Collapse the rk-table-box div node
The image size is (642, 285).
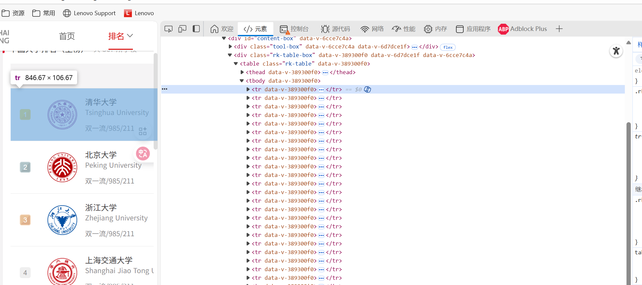click(x=230, y=55)
